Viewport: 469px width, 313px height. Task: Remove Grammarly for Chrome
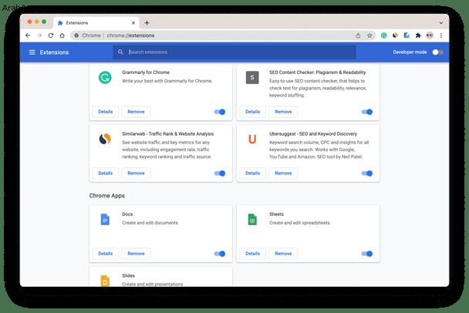click(136, 112)
